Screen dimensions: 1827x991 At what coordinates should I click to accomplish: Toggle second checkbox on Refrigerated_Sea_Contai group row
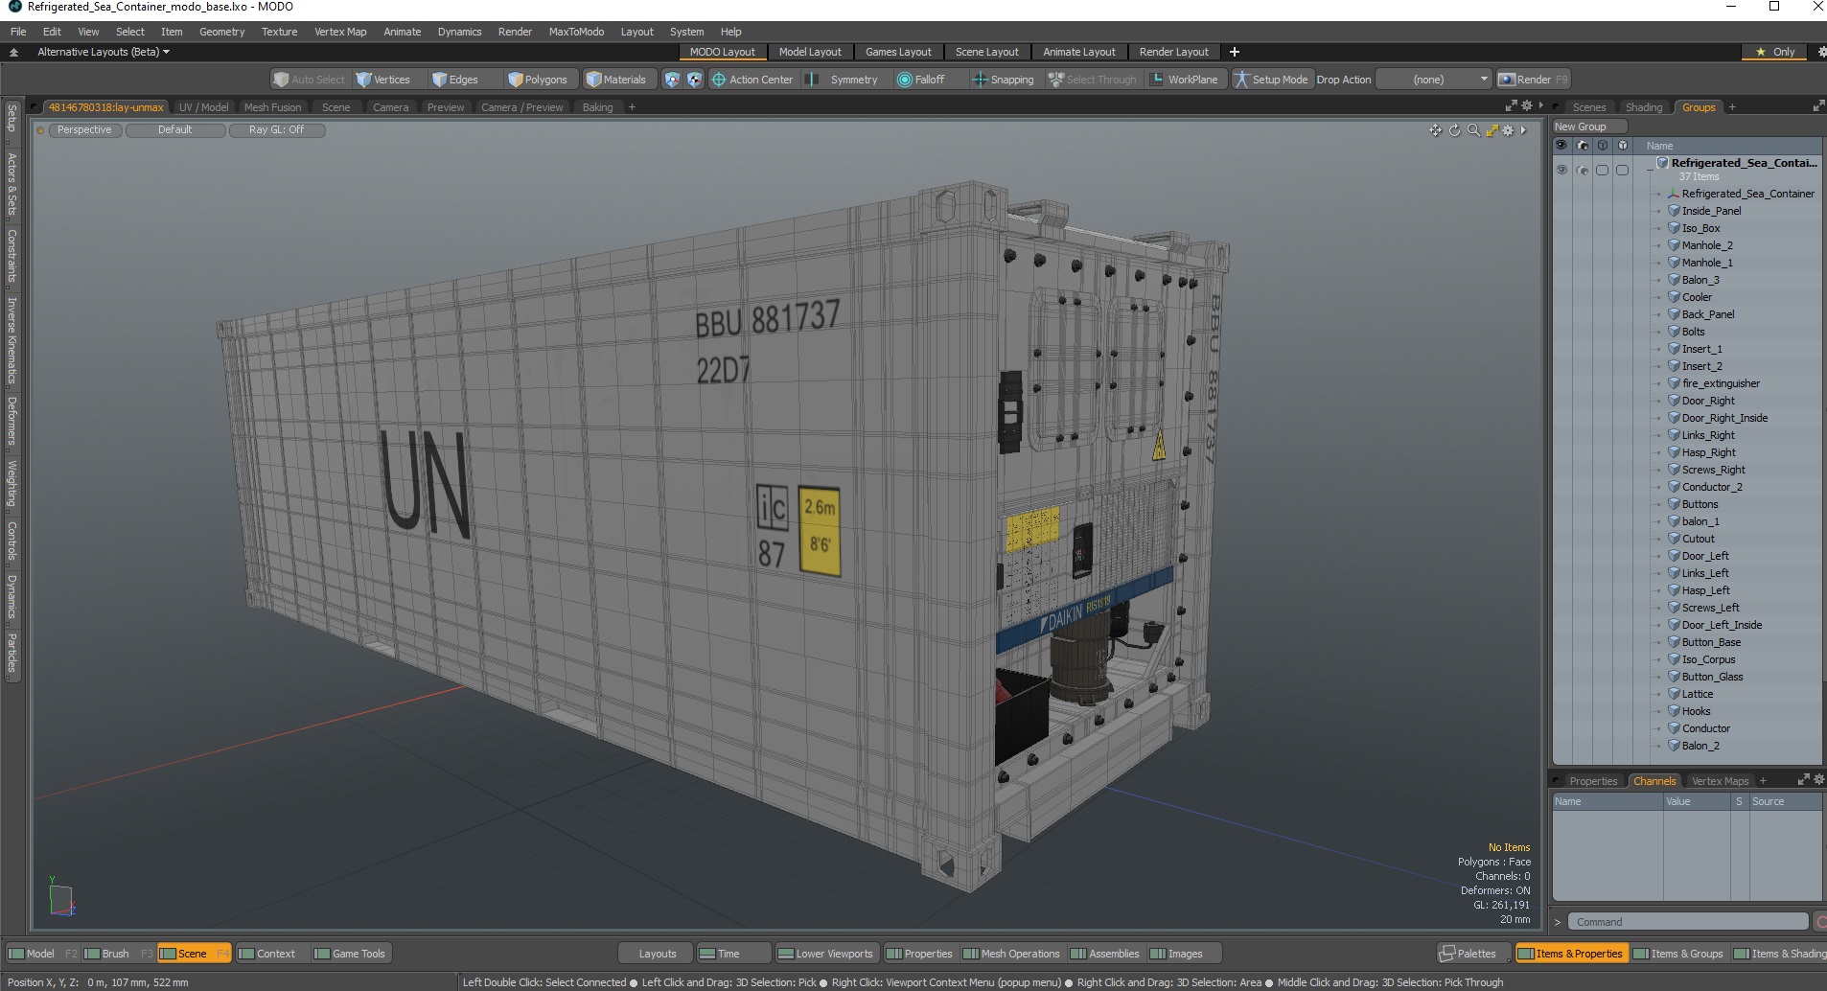tap(1622, 170)
